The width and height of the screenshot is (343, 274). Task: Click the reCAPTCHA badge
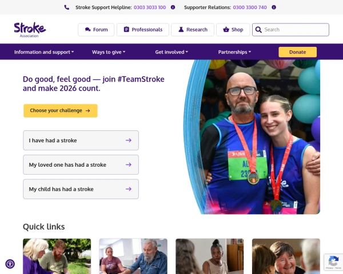(333, 262)
